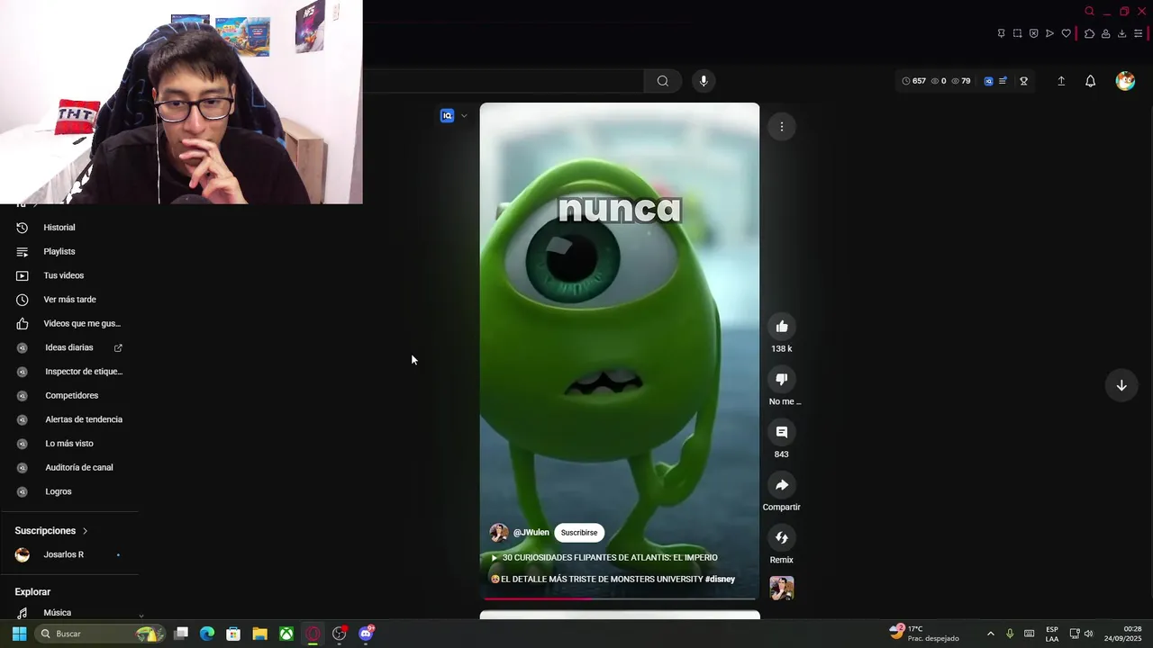The height and width of the screenshot is (648, 1153).
Task: Click the blue vidIQ badge in header
Action: [x=988, y=81]
